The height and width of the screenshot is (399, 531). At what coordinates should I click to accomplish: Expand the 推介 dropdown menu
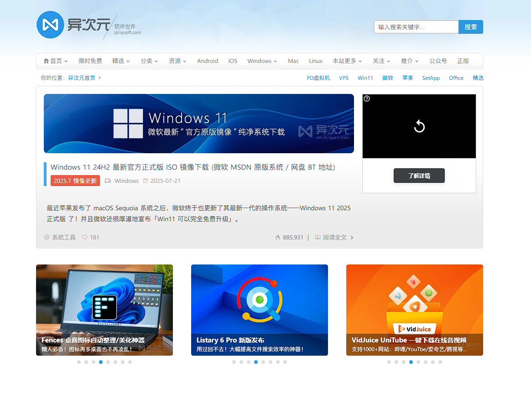(x=410, y=61)
